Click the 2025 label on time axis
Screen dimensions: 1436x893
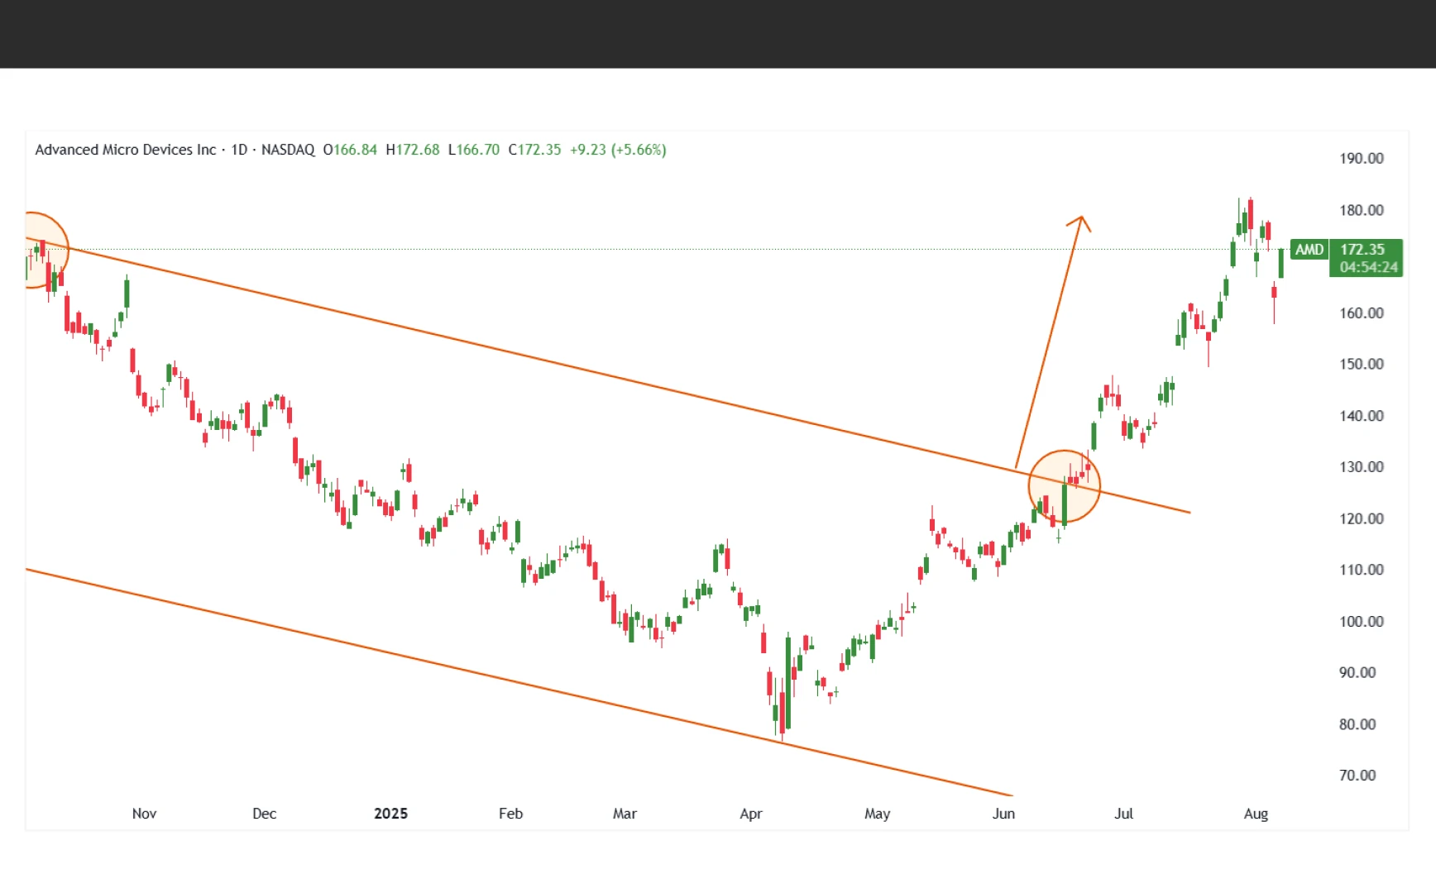coord(390,814)
